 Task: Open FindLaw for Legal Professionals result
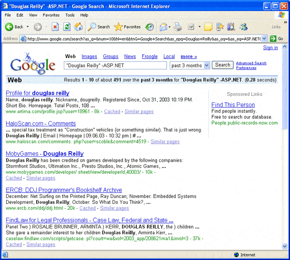89,220
